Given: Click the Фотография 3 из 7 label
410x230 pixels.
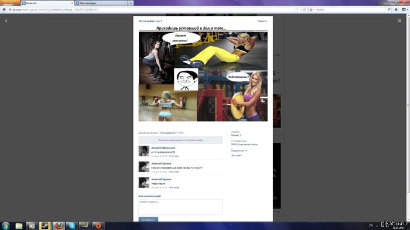Looking at the screenshot, I should pyautogui.click(x=151, y=21).
